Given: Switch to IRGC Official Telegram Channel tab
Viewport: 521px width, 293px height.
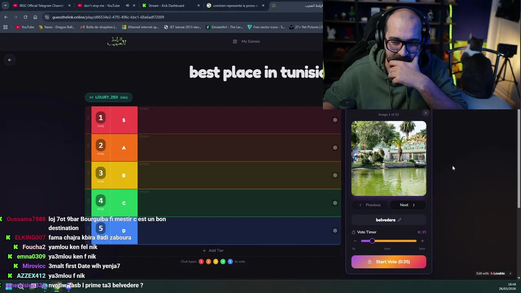Looking at the screenshot, I should coord(41,6).
